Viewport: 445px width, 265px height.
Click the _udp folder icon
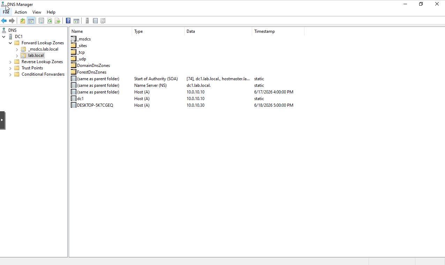click(74, 59)
